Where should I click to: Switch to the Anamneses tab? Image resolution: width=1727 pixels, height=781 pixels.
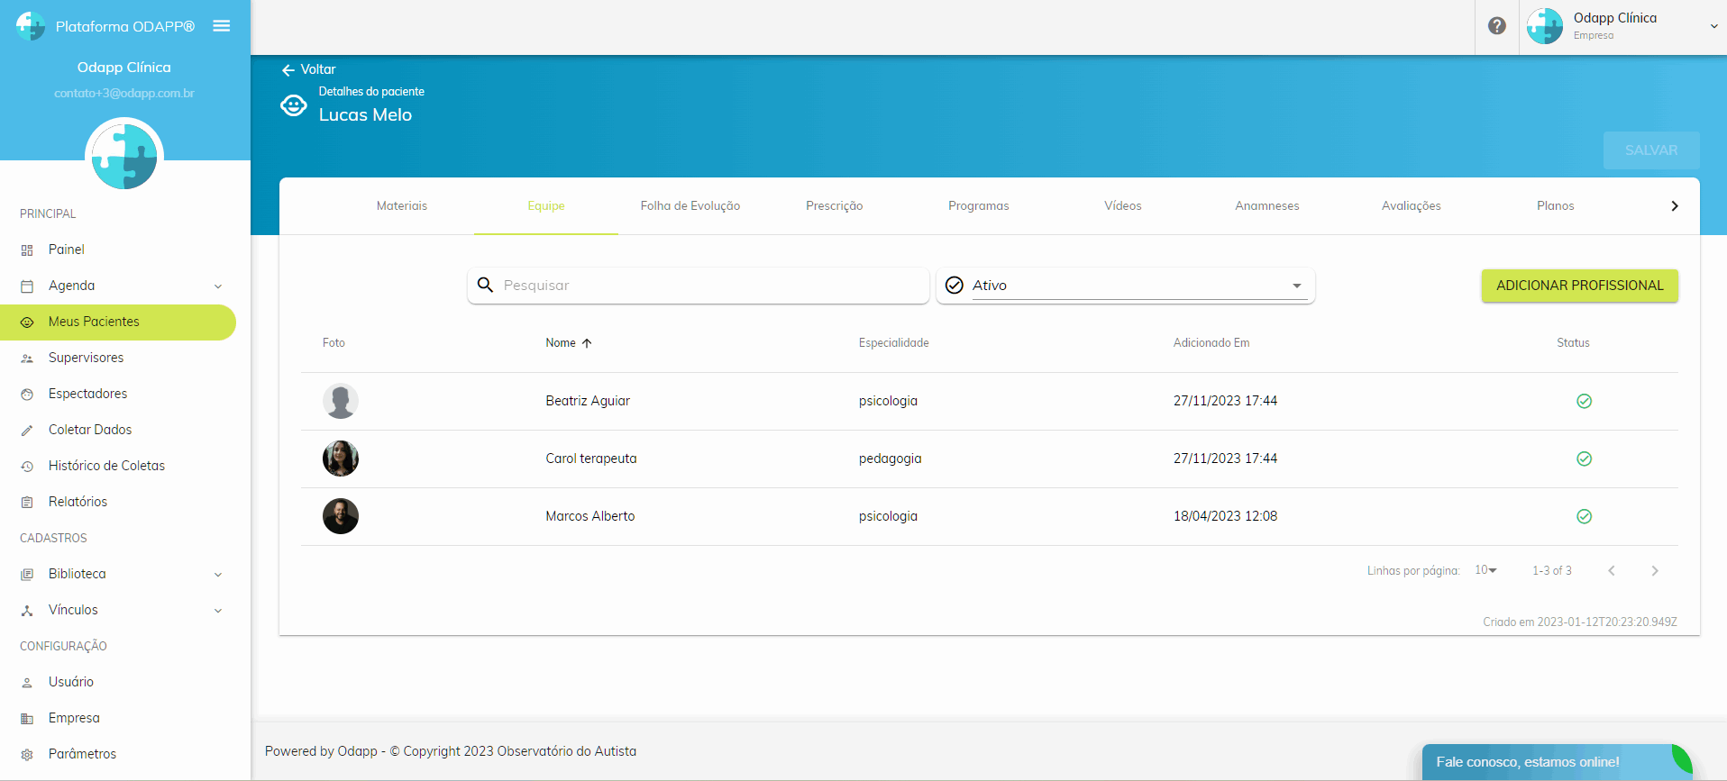click(x=1266, y=206)
